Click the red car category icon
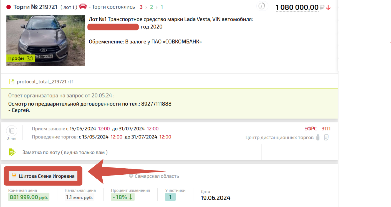Screen dimensions: 391x207 (x=83, y=6)
